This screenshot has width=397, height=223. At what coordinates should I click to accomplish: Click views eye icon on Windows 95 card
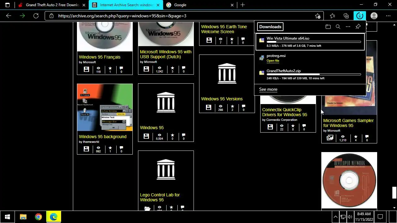[159, 135]
